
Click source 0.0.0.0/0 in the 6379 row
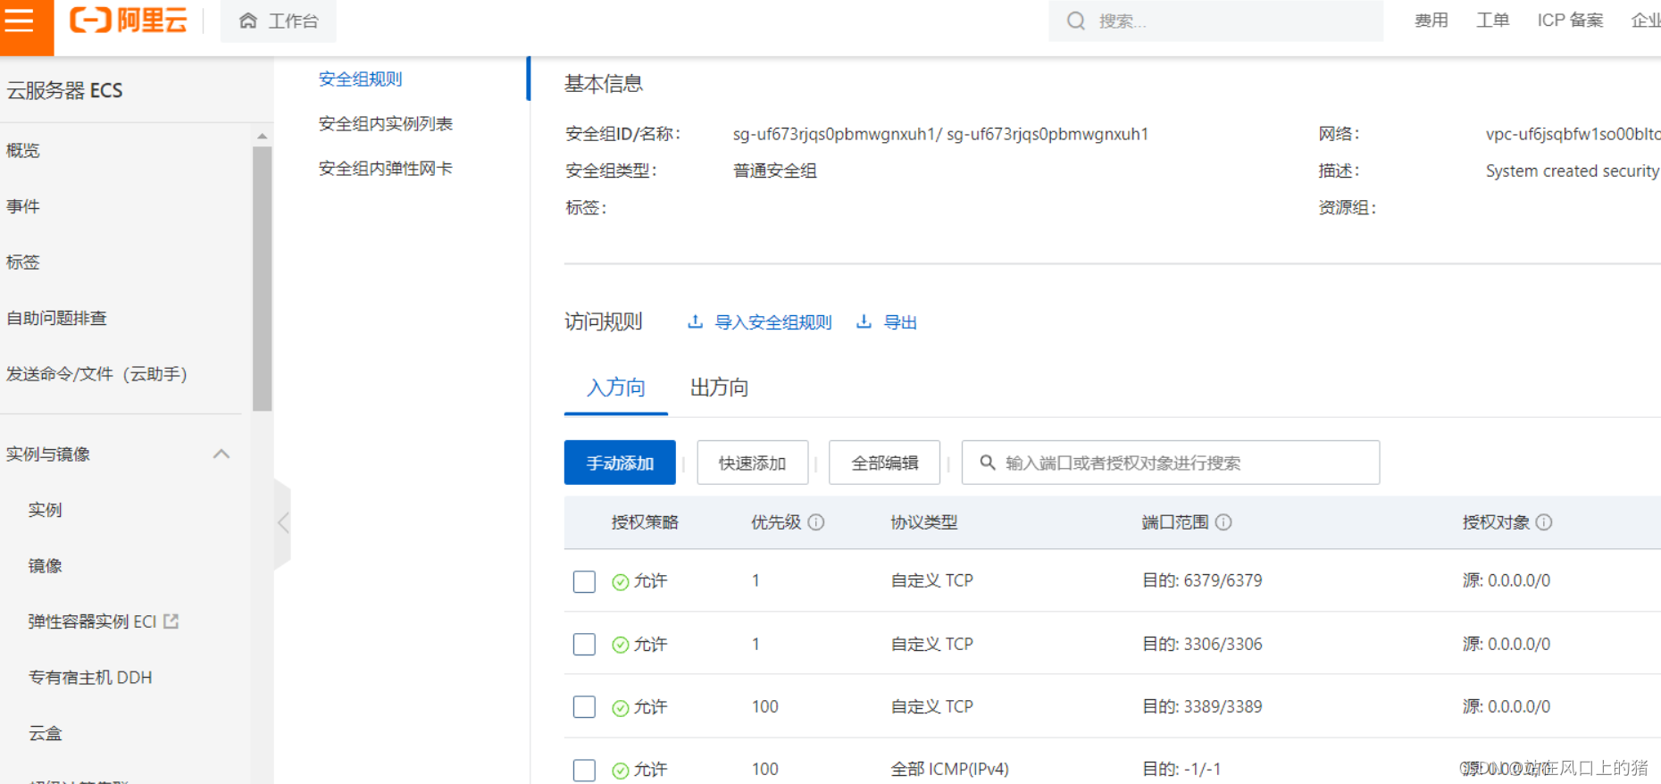tap(1507, 580)
